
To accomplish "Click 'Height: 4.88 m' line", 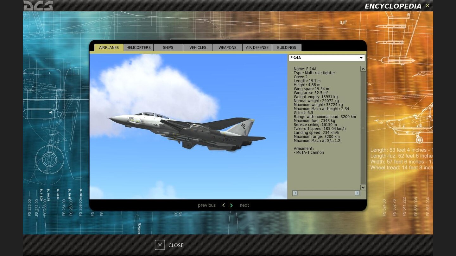I will point(307,85).
